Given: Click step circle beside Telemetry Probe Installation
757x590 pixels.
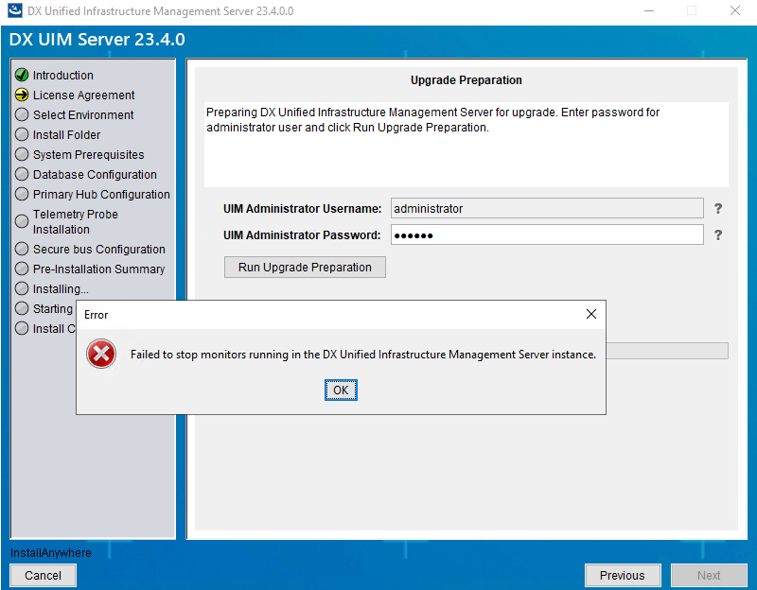Looking at the screenshot, I should tap(22, 221).
